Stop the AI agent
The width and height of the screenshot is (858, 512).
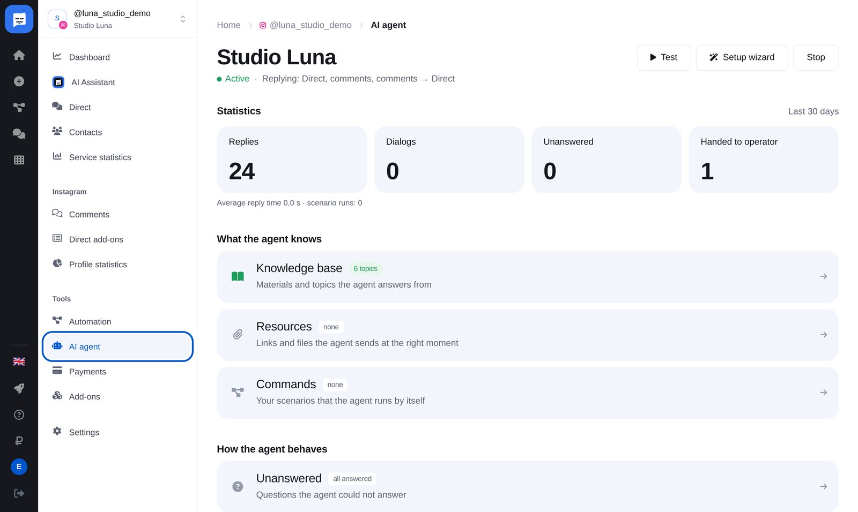[x=816, y=57]
